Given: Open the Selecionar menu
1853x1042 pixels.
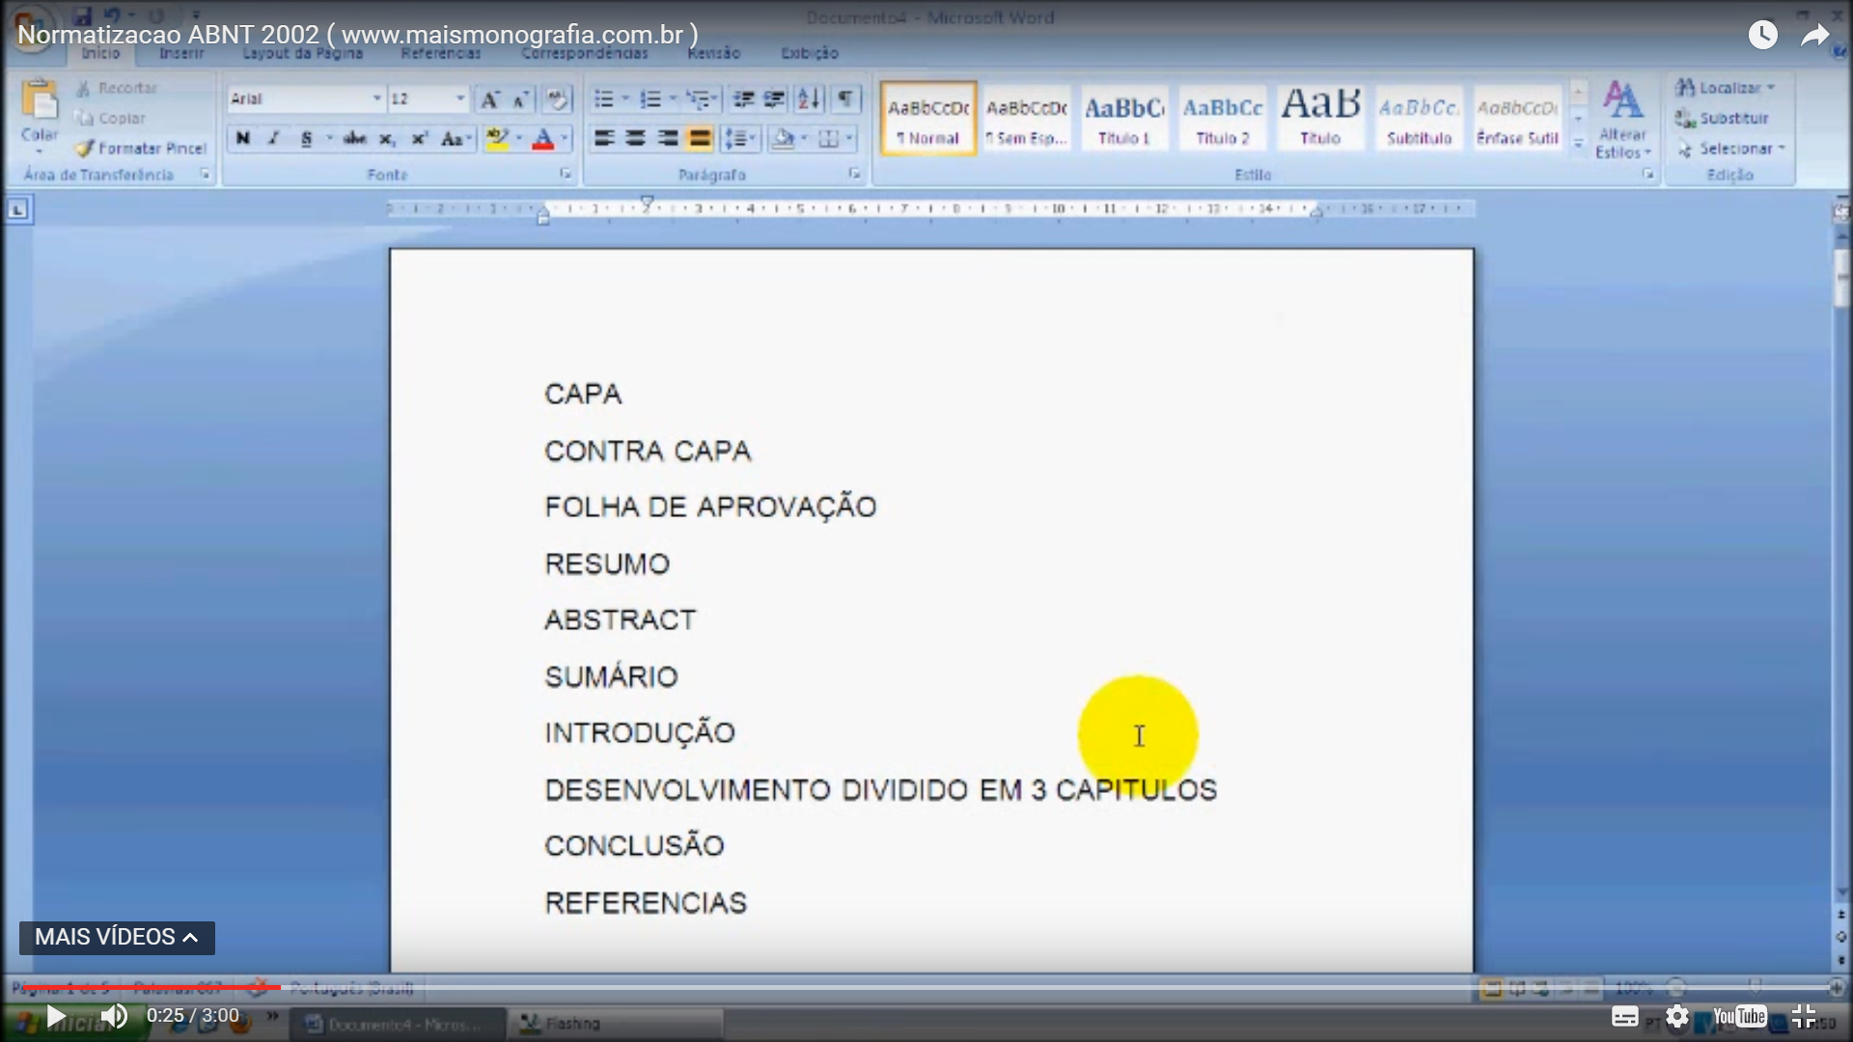Looking at the screenshot, I should 1731,149.
